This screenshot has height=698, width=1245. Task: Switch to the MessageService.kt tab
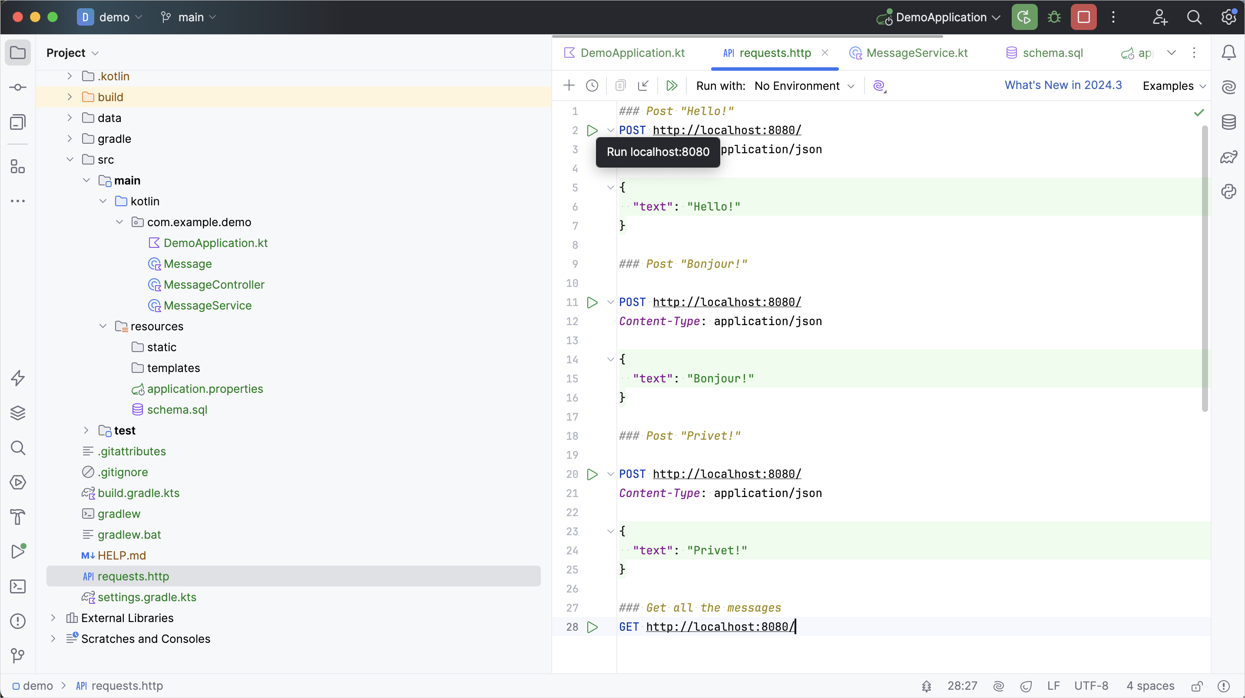click(x=916, y=53)
